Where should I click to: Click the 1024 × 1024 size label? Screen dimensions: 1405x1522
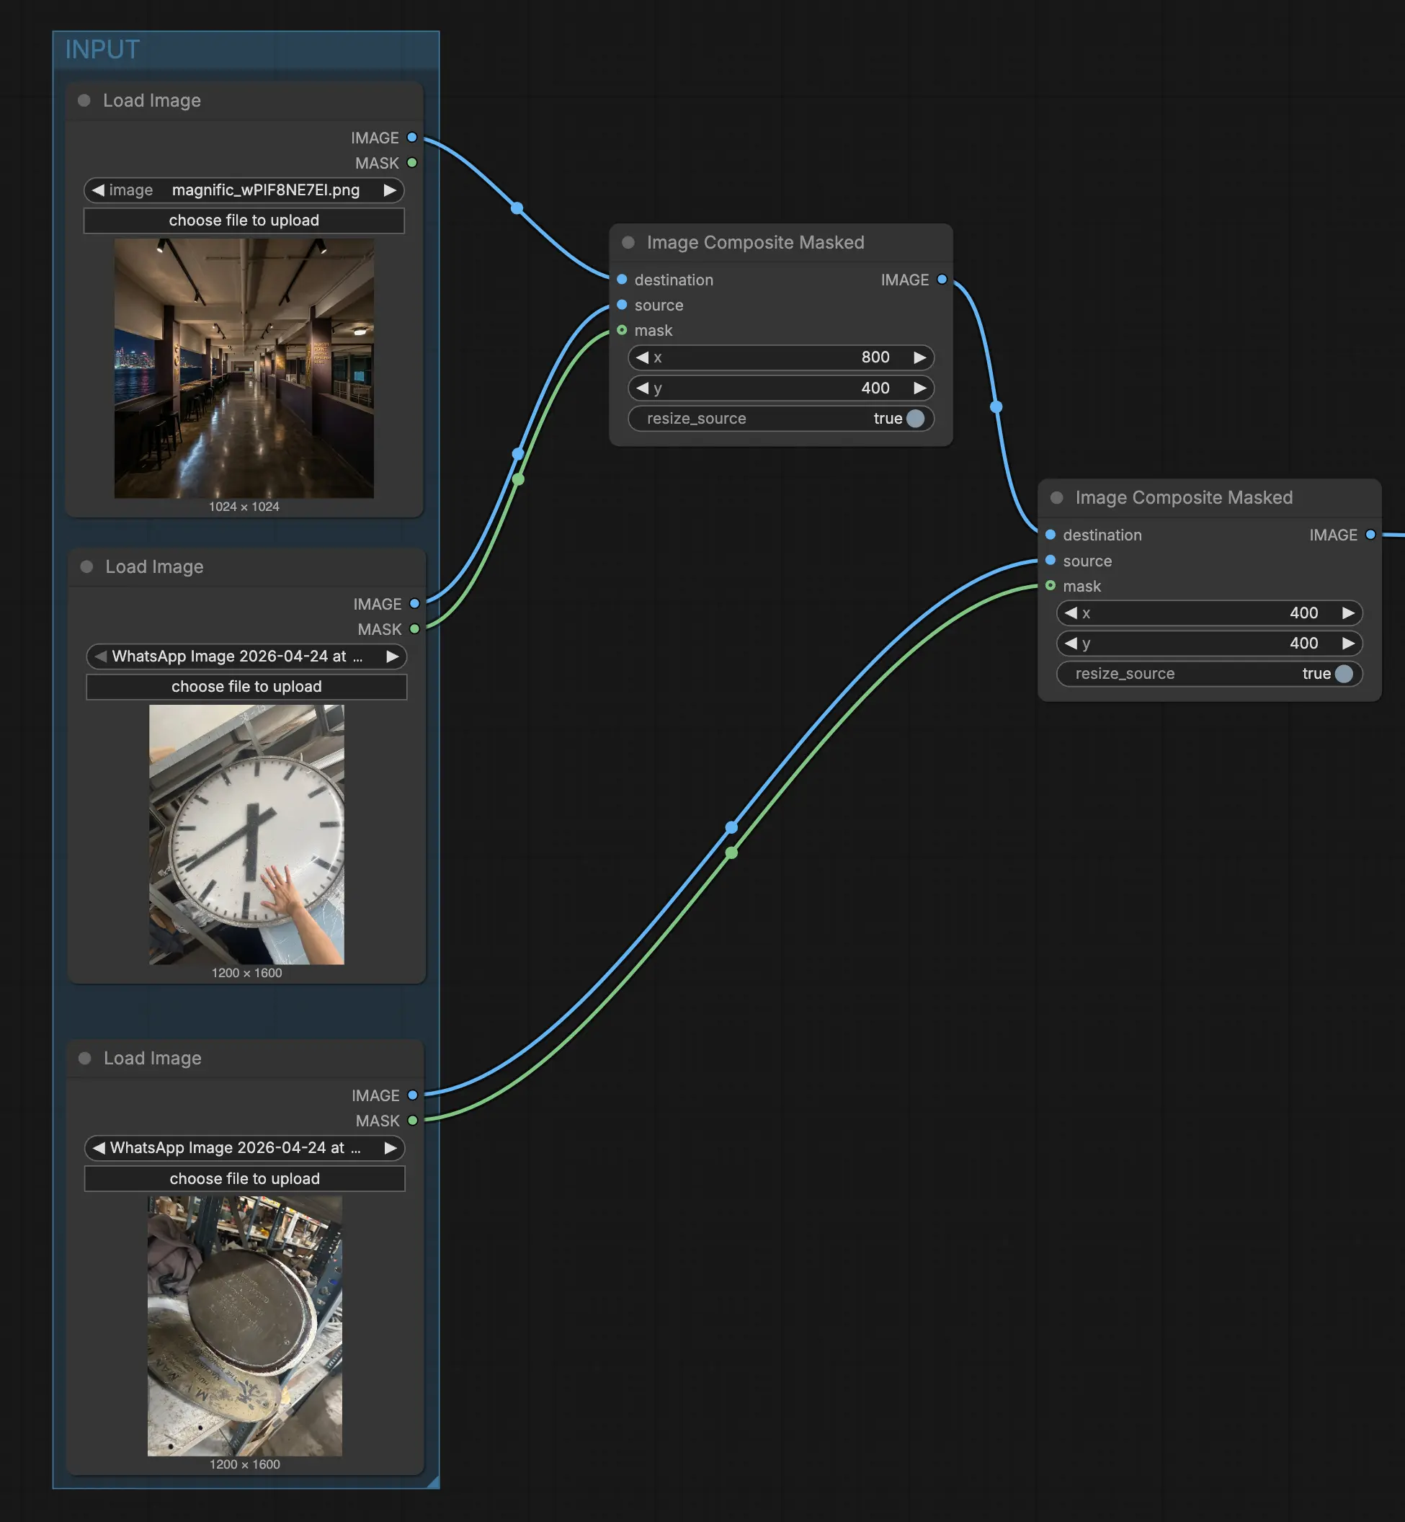(x=244, y=507)
